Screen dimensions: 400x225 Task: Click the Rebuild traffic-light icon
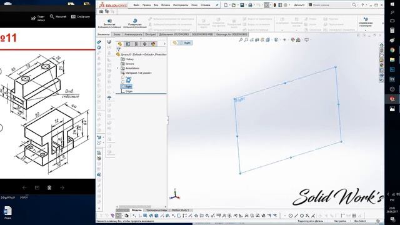coord(275,5)
